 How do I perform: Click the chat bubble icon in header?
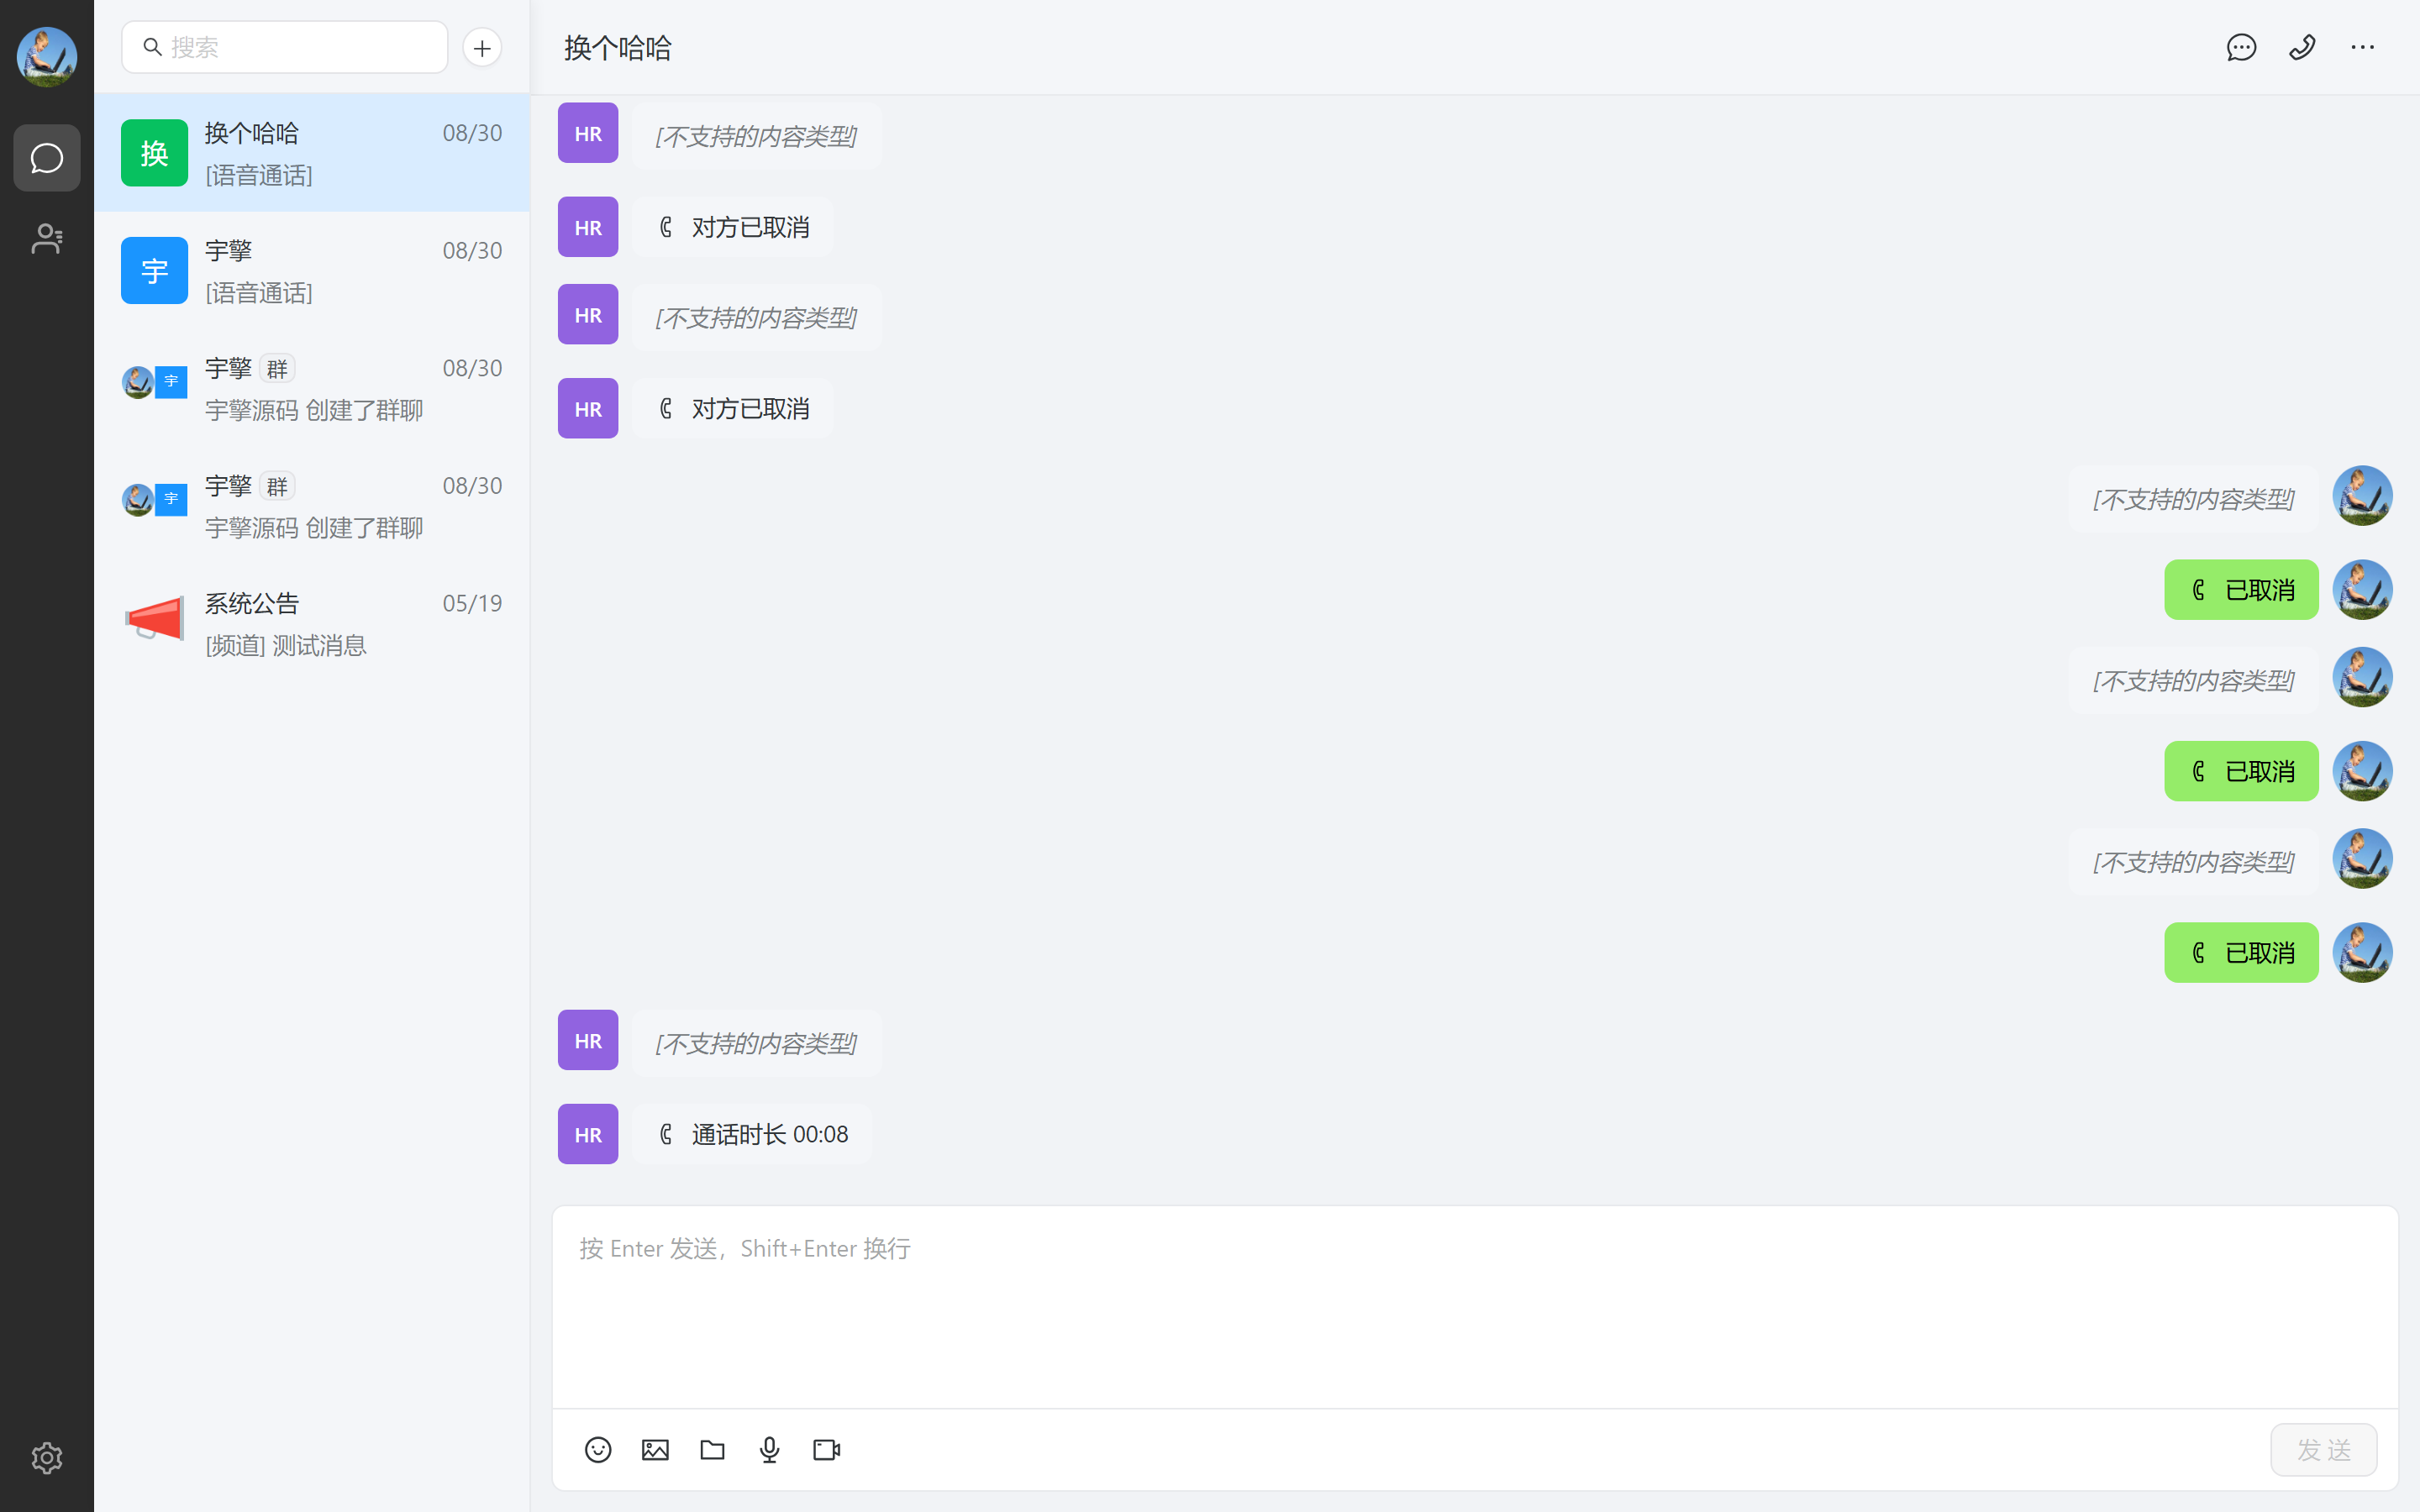click(x=2241, y=47)
